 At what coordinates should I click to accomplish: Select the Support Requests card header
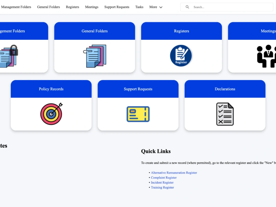(x=138, y=89)
